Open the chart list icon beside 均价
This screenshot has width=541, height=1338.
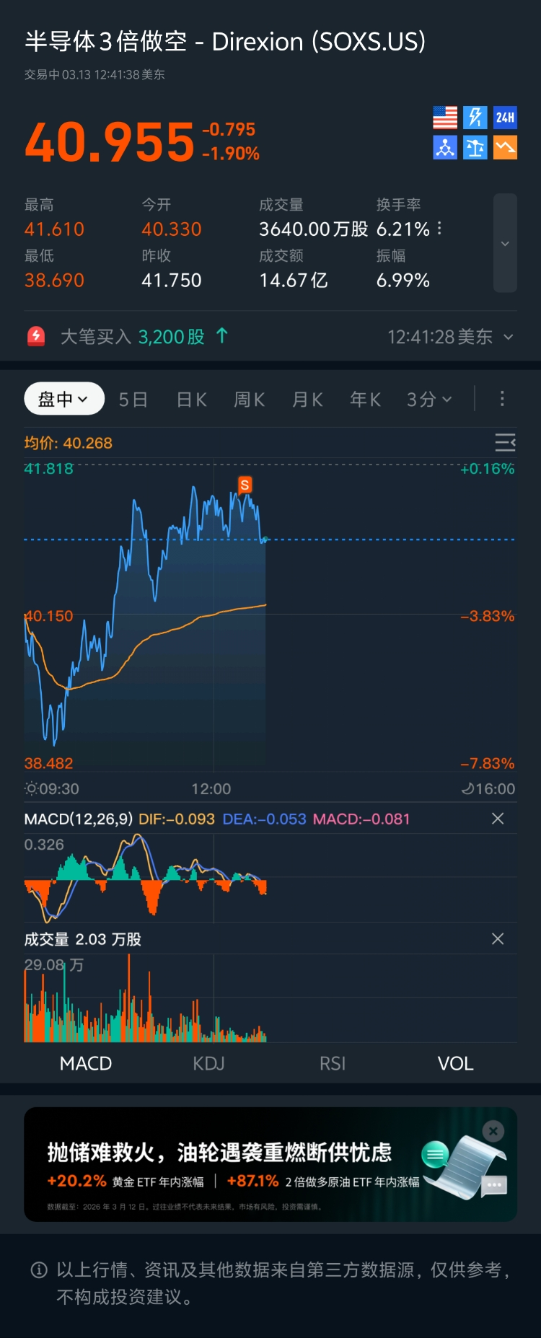505,442
